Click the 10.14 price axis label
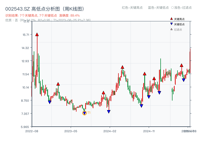This screenshot has width=211, height=158. pyautogui.click(x=26, y=87)
